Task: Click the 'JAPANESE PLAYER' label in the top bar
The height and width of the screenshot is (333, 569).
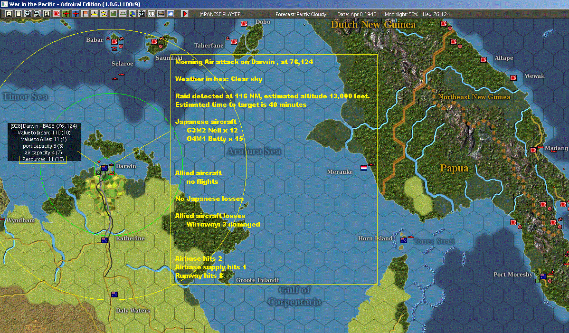Action: pos(220,14)
